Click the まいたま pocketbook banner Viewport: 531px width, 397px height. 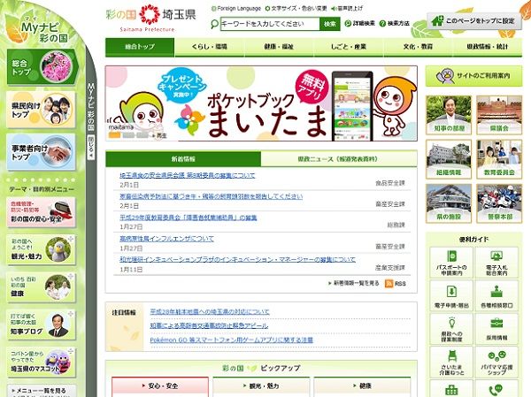pyautogui.click(x=261, y=103)
